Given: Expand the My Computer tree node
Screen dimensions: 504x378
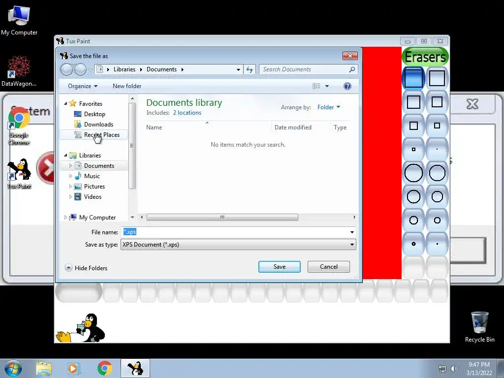Looking at the screenshot, I should 65,217.
